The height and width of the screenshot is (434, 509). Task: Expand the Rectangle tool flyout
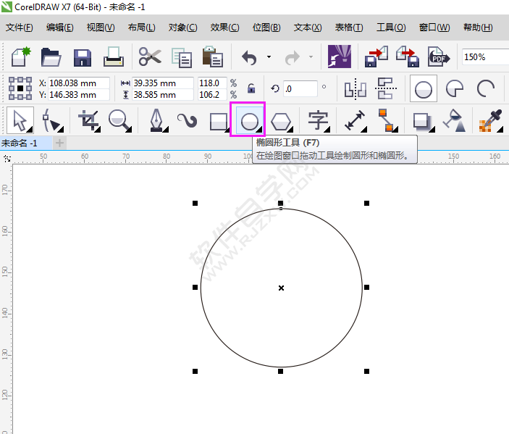227,130
